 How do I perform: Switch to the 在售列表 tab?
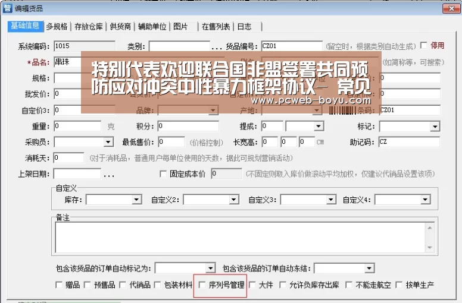pyautogui.click(x=216, y=27)
